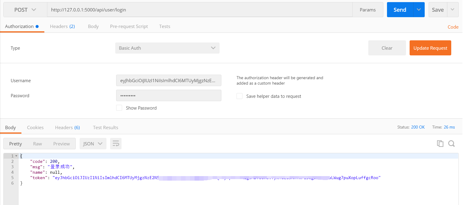This screenshot has height=205, width=463.
Task: Click the search response magnifier icon
Action: click(x=451, y=144)
